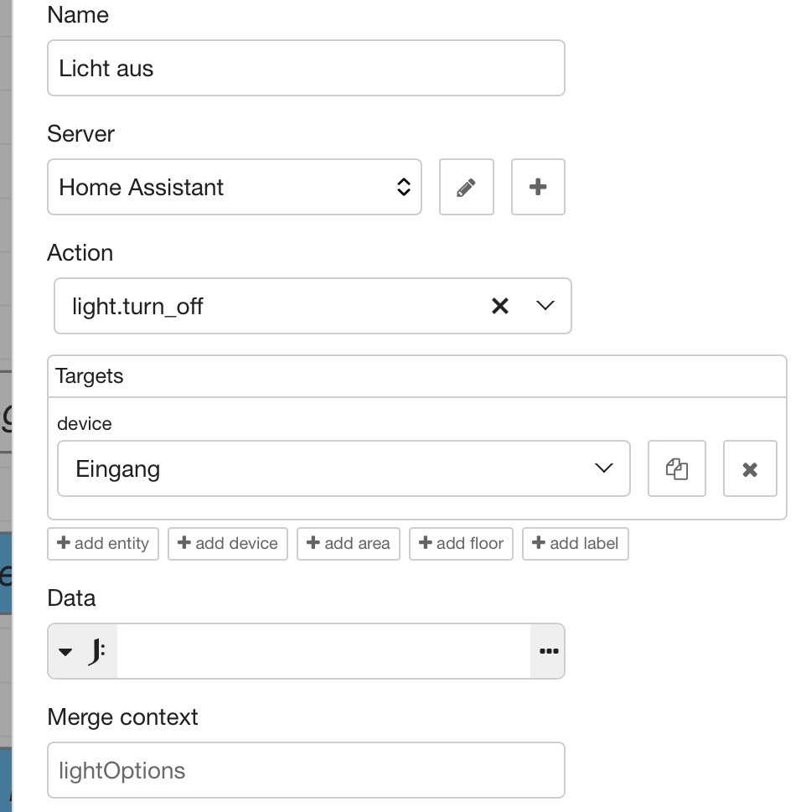Edit the Home Assistant server config with pencil icon
This screenshot has width=806, height=812.
tap(467, 187)
